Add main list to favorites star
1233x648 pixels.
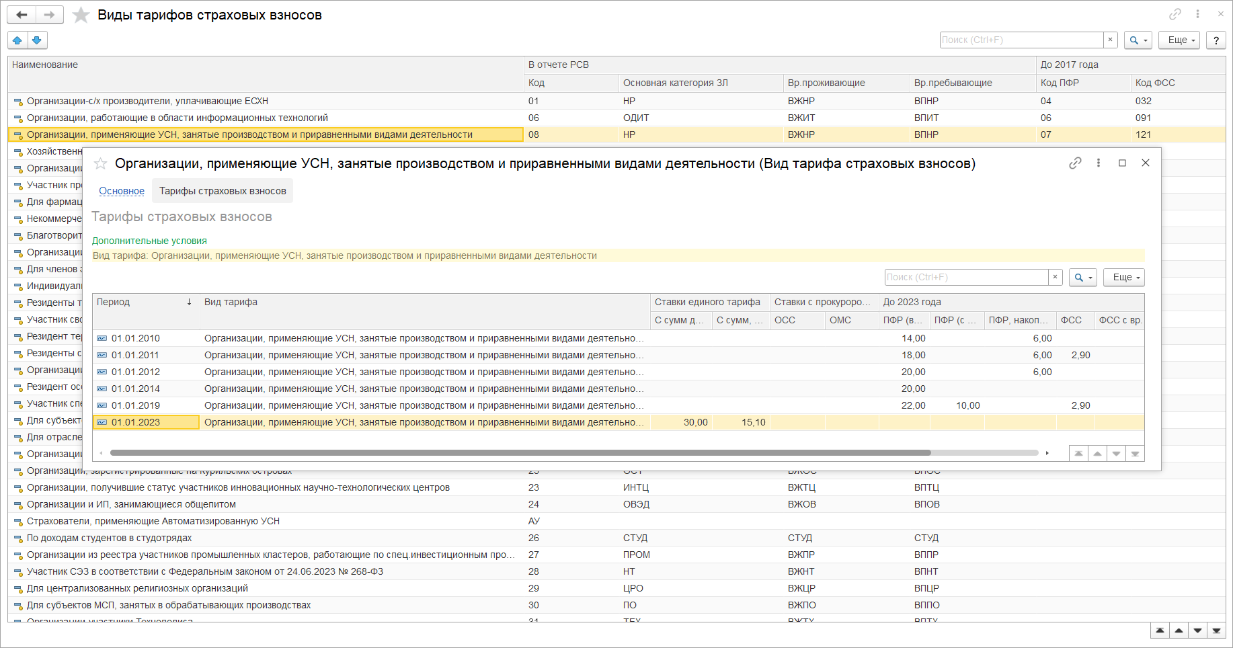pyautogui.click(x=81, y=15)
